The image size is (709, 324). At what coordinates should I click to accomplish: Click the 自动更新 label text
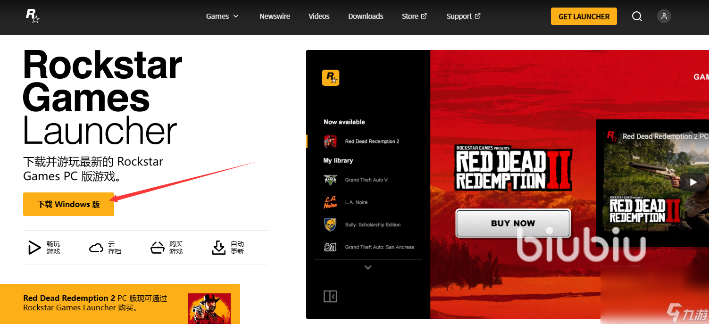tap(237, 248)
